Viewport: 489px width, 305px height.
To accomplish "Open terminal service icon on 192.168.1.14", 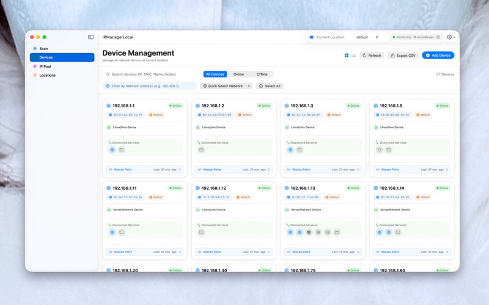I will [x=398, y=232].
